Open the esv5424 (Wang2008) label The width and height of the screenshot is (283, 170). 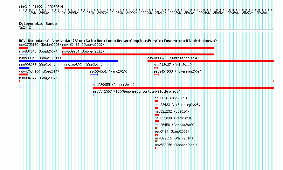coord(172,131)
